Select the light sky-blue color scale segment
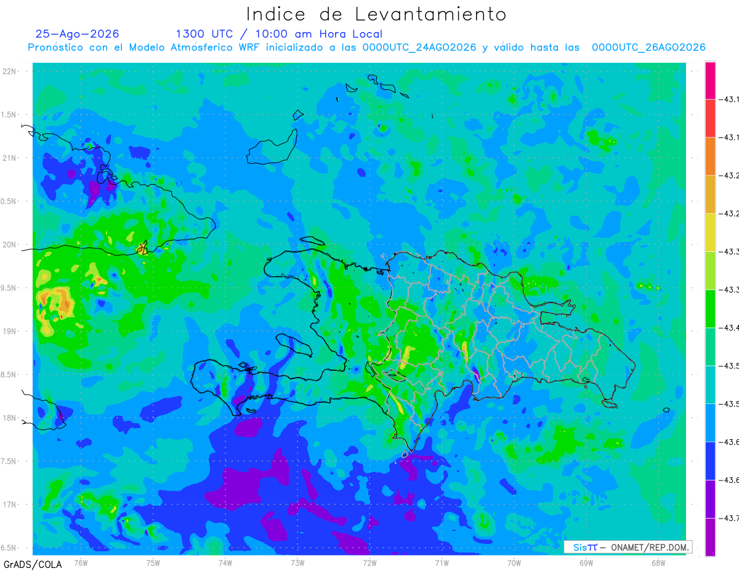This screenshot has height=571, width=739. pyautogui.click(x=710, y=423)
